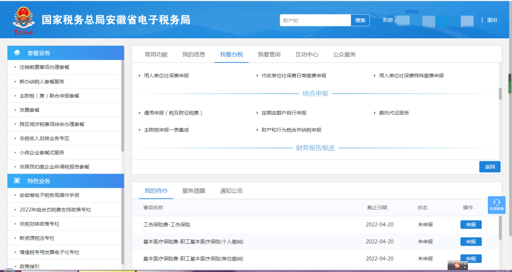The height and width of the screenshot is (272, 512).
Task: Click the 套餐业务 stacked layers icon
Action: coord(17,53)
